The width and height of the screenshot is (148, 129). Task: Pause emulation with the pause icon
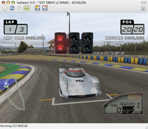tap(20, 8)
